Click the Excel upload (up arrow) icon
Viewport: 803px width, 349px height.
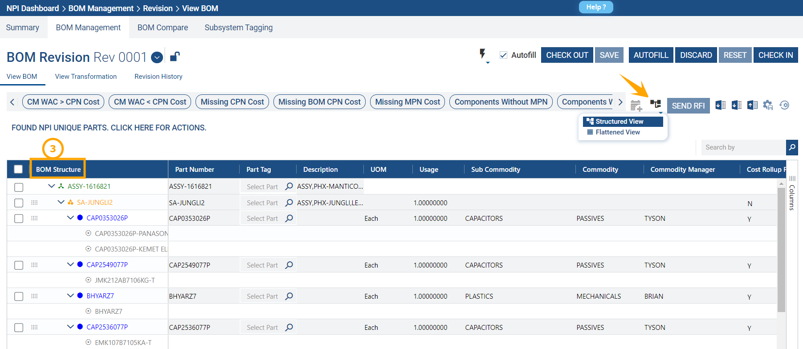click(753, 105)
